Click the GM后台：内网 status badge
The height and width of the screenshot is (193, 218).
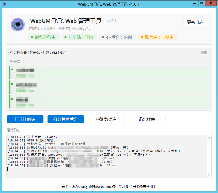118,37
